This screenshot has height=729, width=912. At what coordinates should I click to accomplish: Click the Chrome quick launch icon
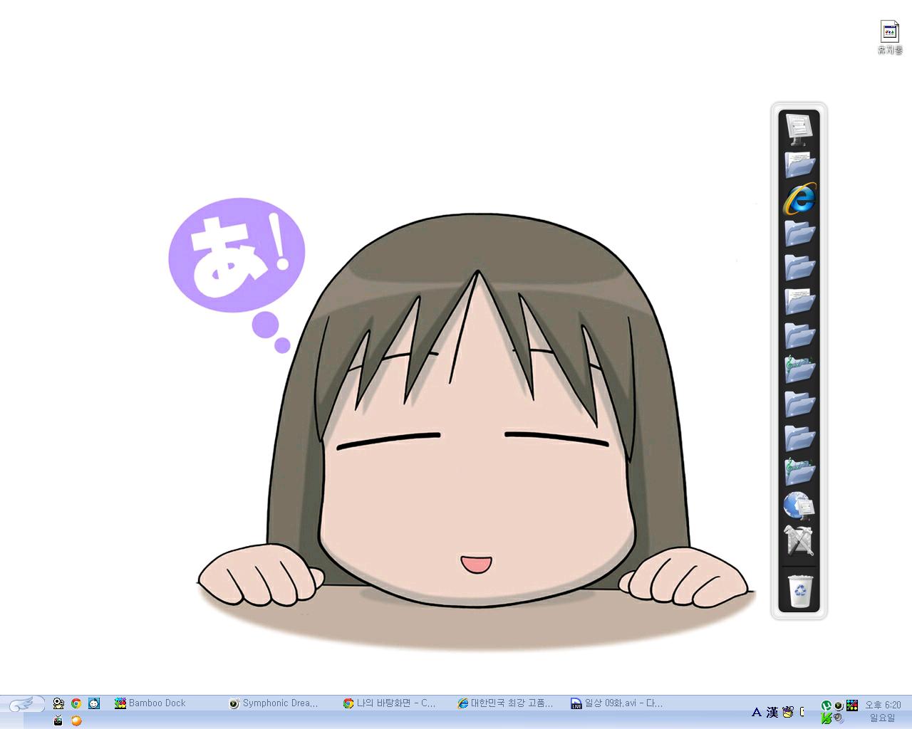click(76, 703)
